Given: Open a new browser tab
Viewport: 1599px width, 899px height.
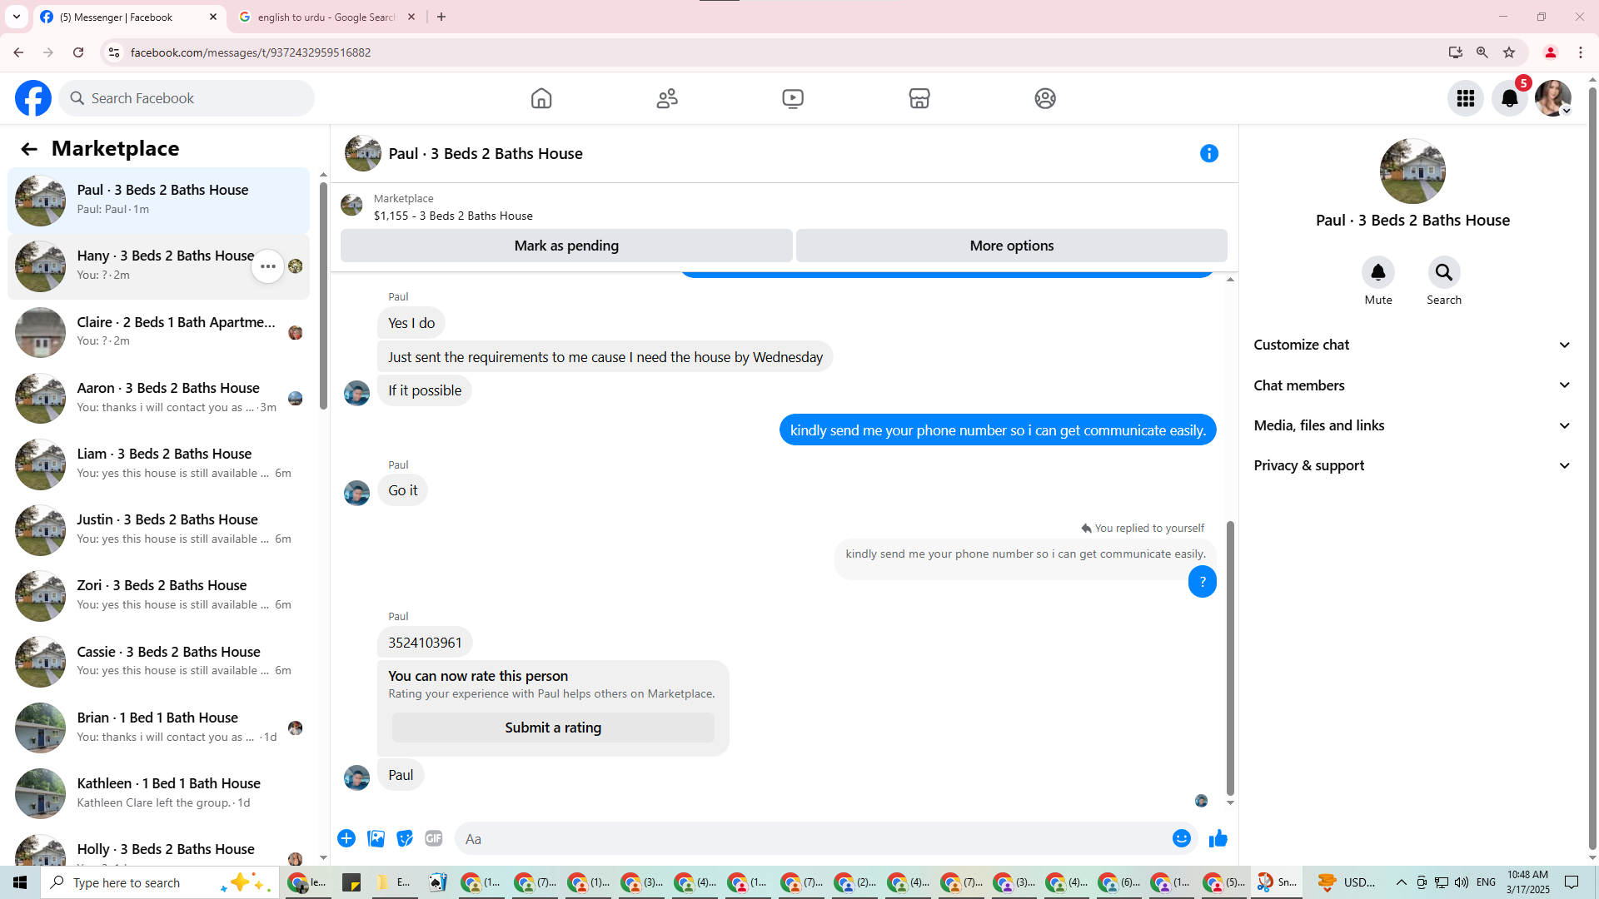Looking at the screenshot, I should (x=441, y=17).
